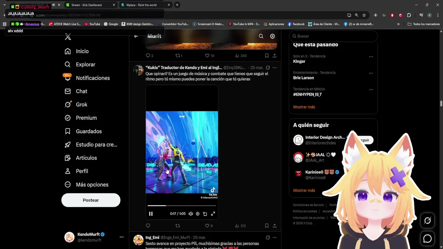Open Perfil in the sidebar

click(x=76, y=171)
